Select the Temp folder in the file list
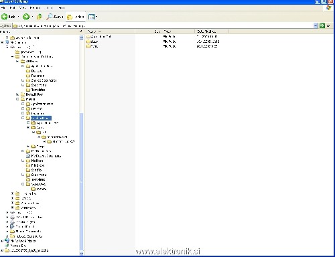 pyautogui.click(x=92, y=46)
